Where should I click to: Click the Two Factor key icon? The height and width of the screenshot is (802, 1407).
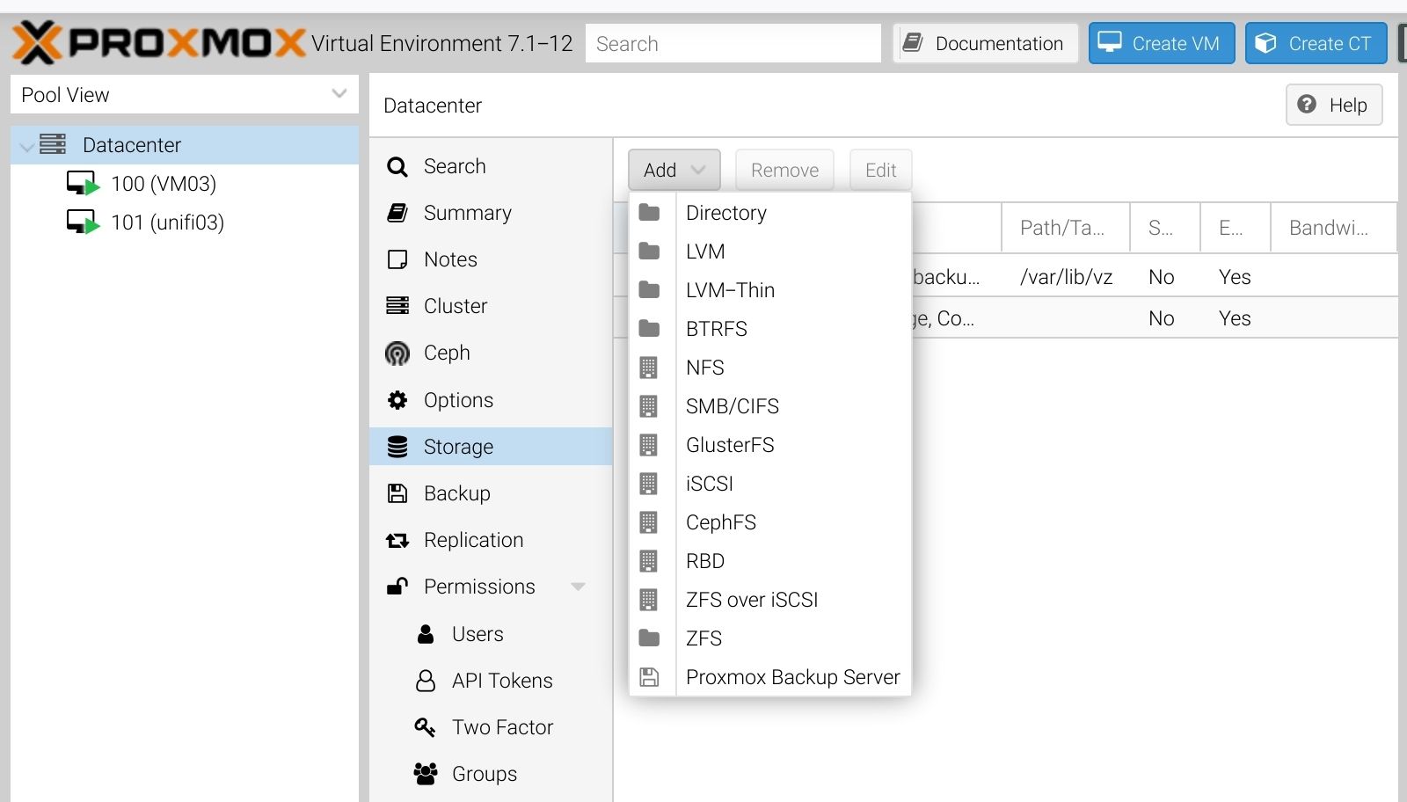point(426,727)
